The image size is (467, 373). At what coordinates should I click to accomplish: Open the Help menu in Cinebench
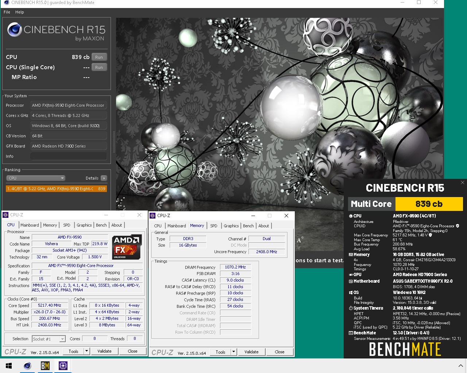(x=20, y=12)
